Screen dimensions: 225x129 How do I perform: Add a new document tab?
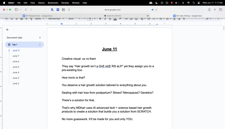tap(40, 38)
